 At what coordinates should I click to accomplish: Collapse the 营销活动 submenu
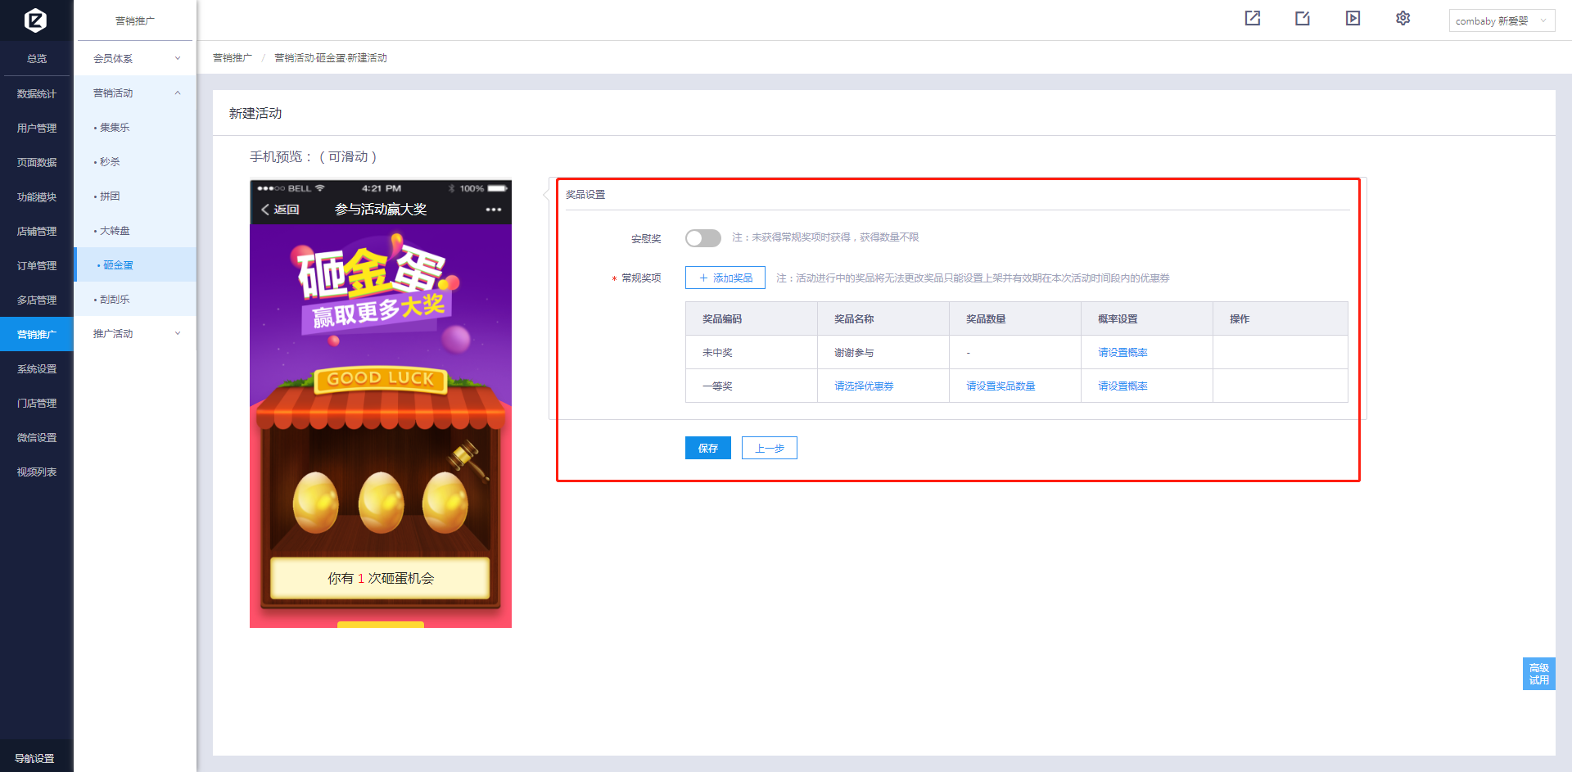pos(135,93)
